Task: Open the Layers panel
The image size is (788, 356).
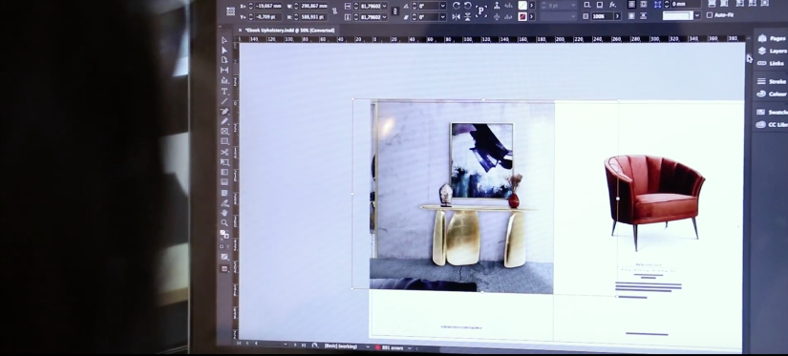Action: (772, 52)
